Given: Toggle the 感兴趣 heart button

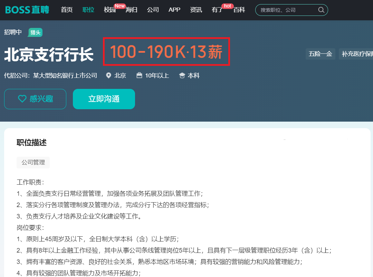Looking at the screenshot, I should click(x=35, y=99).
